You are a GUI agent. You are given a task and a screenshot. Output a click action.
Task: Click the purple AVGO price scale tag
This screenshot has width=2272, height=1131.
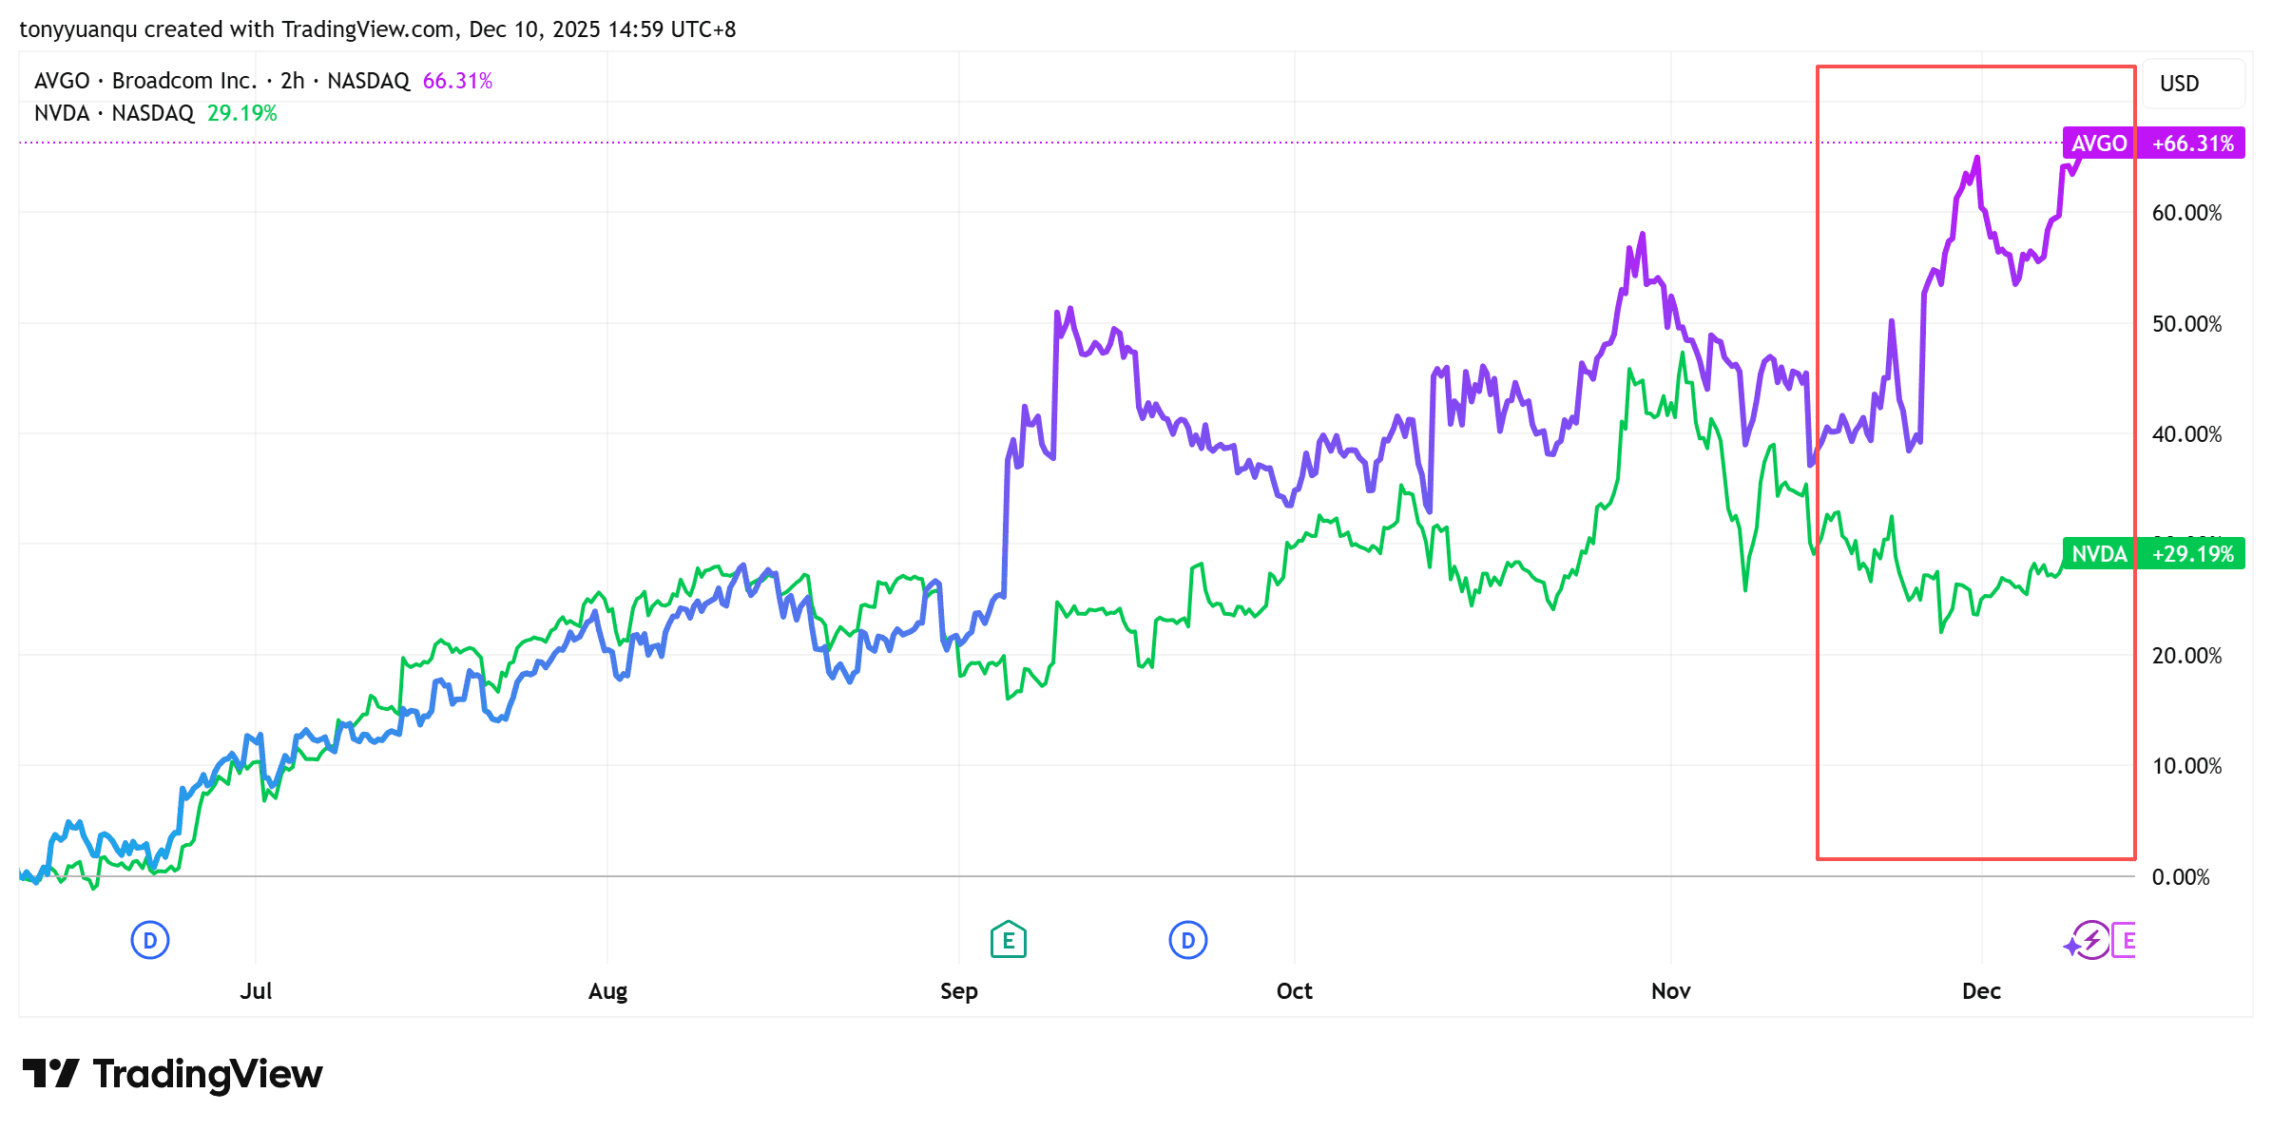[2099, 144]
